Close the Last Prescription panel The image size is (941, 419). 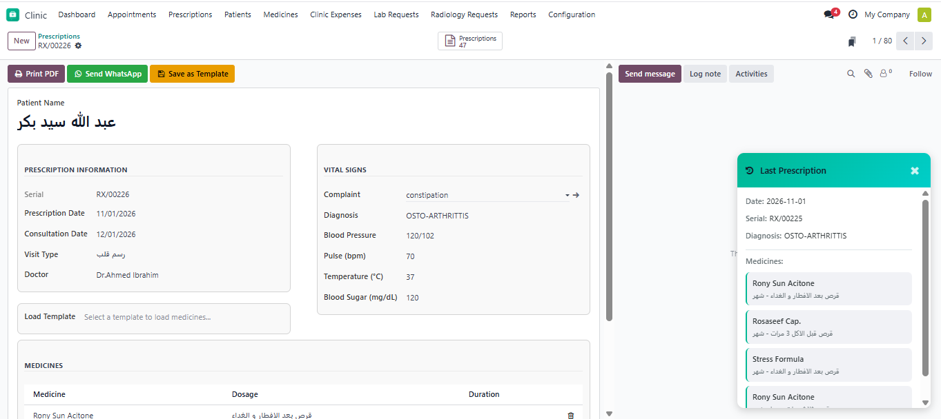915,171
